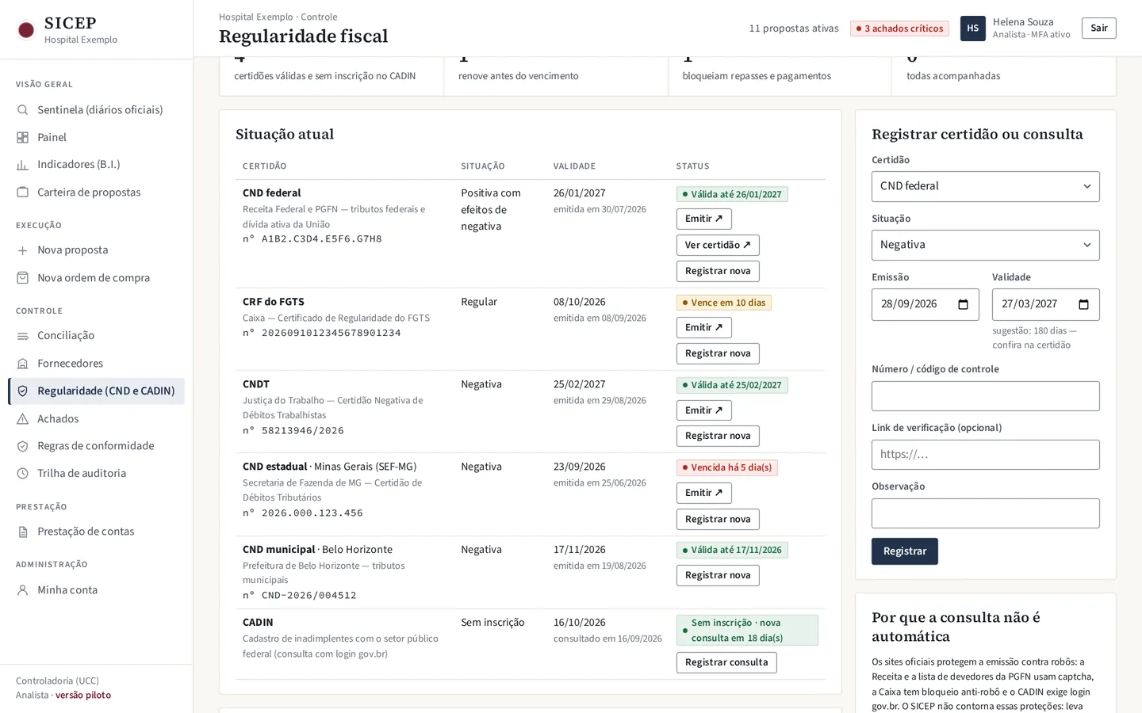Screen dimensions: 1142x713
Task: Click the Nova proposta plus icon
Action: pos(22,250)
